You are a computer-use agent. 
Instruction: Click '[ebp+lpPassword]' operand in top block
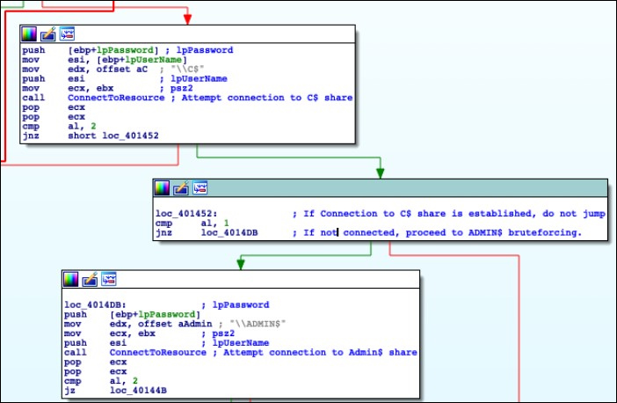pos(113,50)
